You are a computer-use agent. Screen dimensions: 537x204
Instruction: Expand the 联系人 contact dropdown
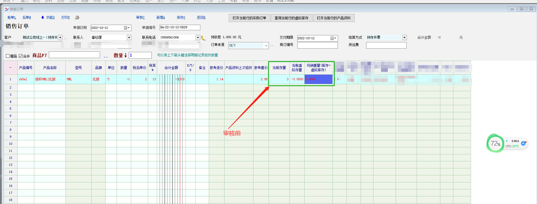(x=129, y=38)
